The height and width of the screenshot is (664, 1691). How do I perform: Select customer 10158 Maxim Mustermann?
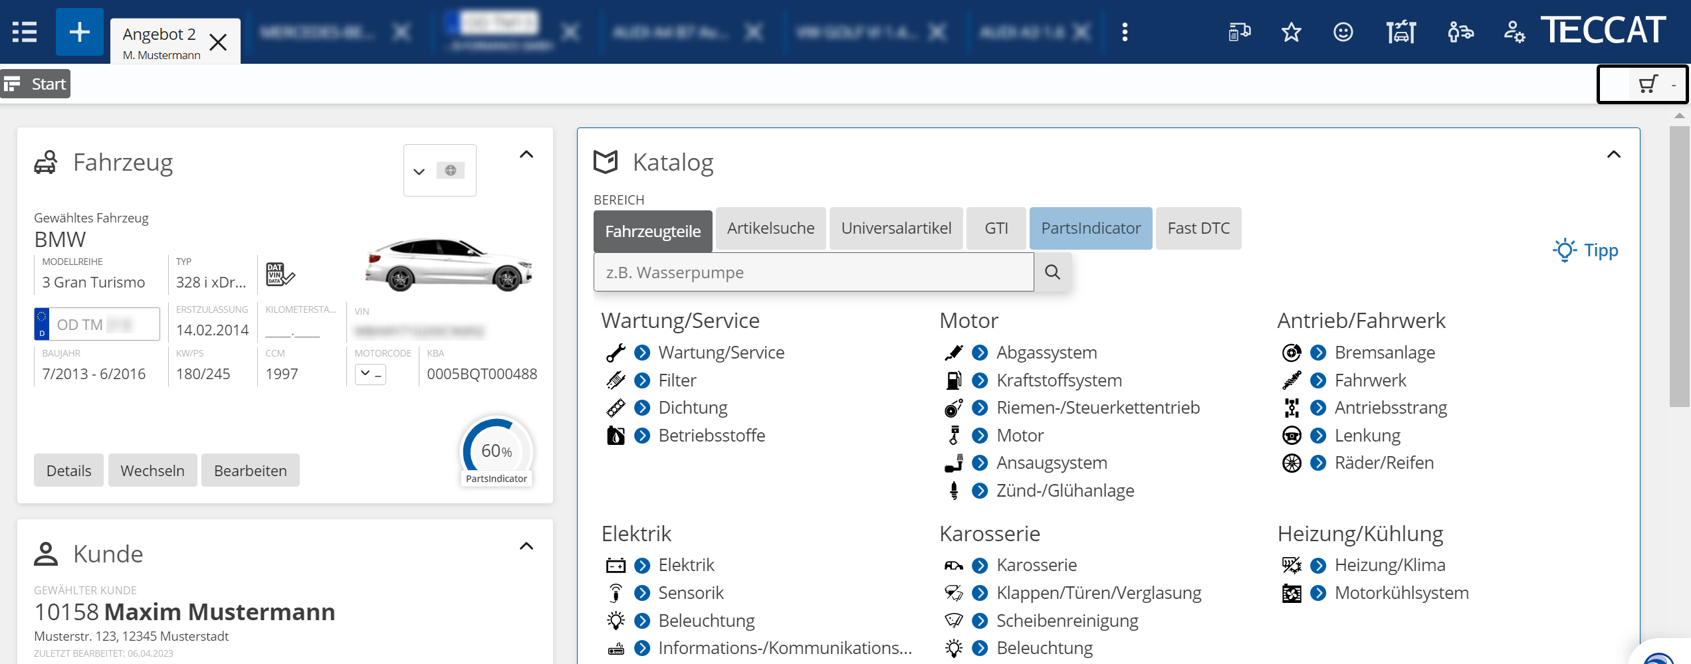pyautogui.click(x=184, y=612)
